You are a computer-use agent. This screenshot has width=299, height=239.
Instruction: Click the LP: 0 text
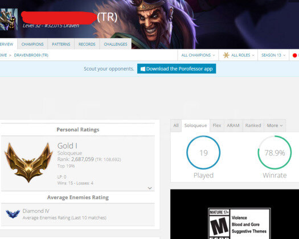(x=62, y=177)
